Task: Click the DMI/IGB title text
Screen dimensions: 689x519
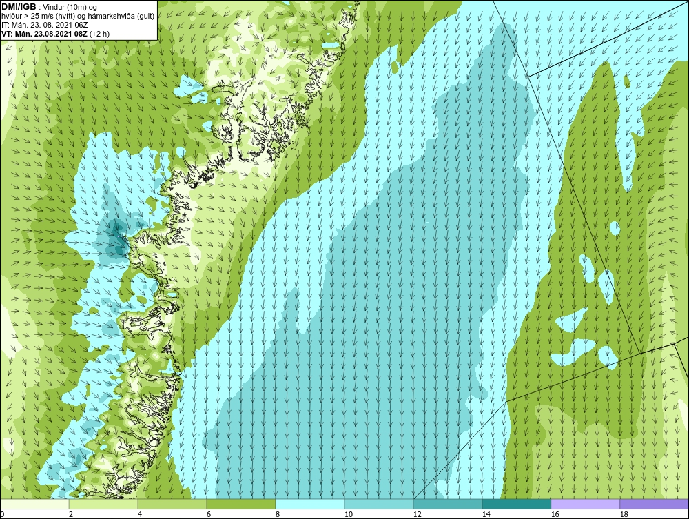Action: [19, 7]
